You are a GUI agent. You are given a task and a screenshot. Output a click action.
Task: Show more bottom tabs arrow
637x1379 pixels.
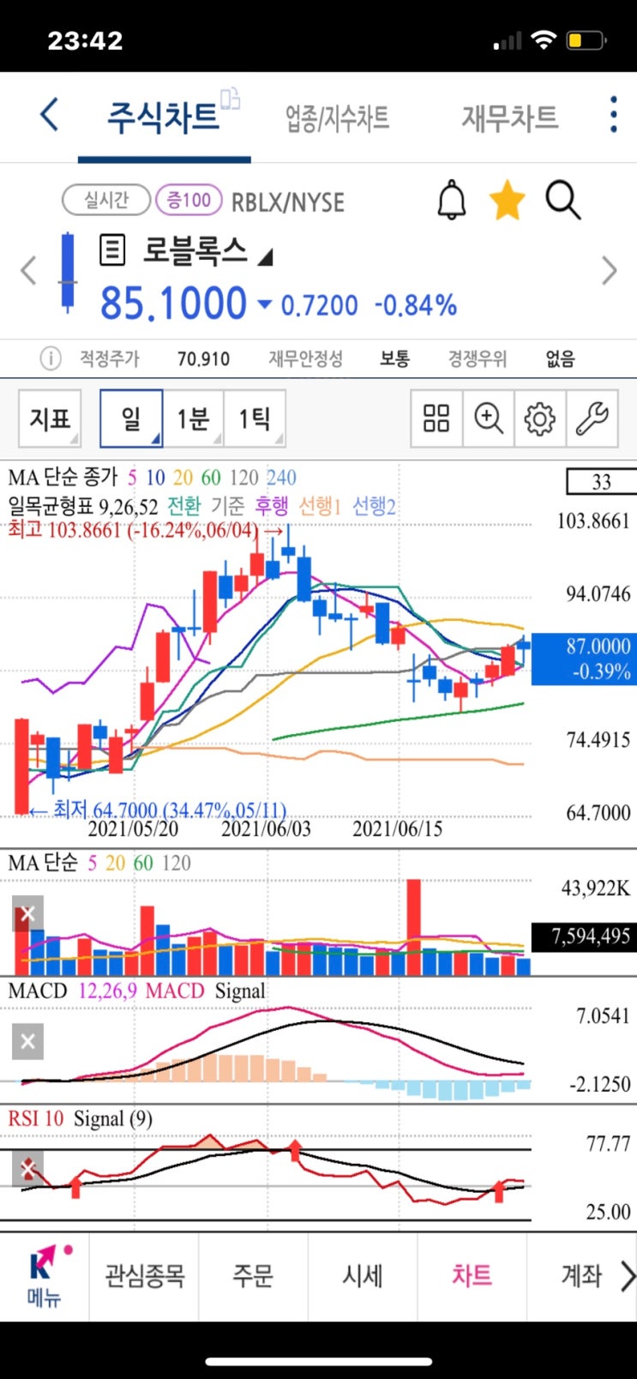(x=628, y=1276)
